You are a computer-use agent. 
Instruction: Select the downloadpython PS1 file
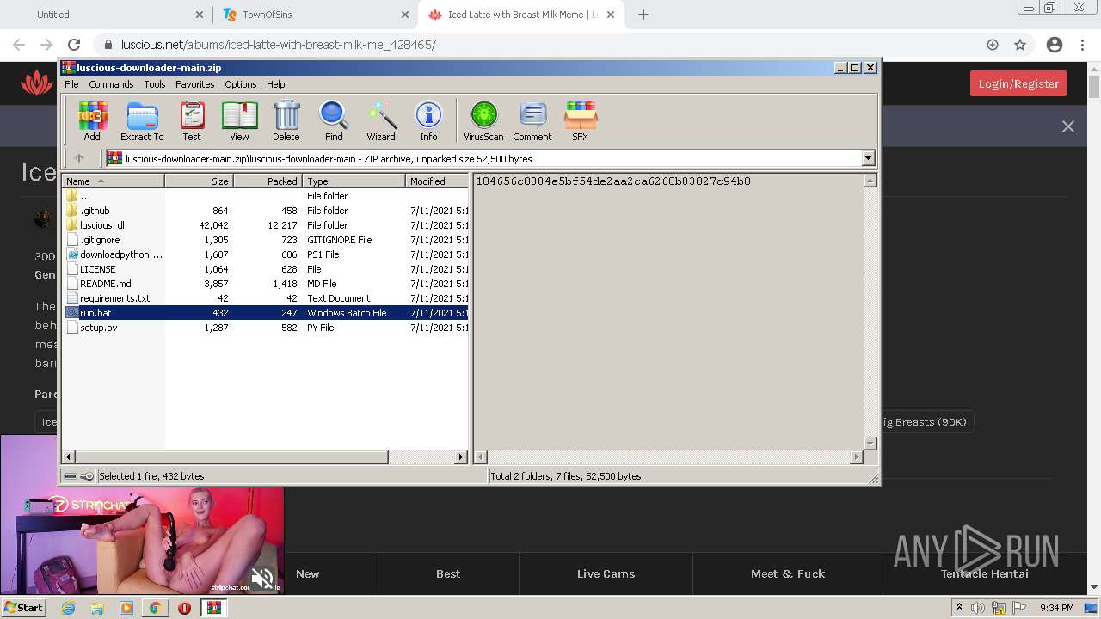pyautogui.click(x=266, y=254)
